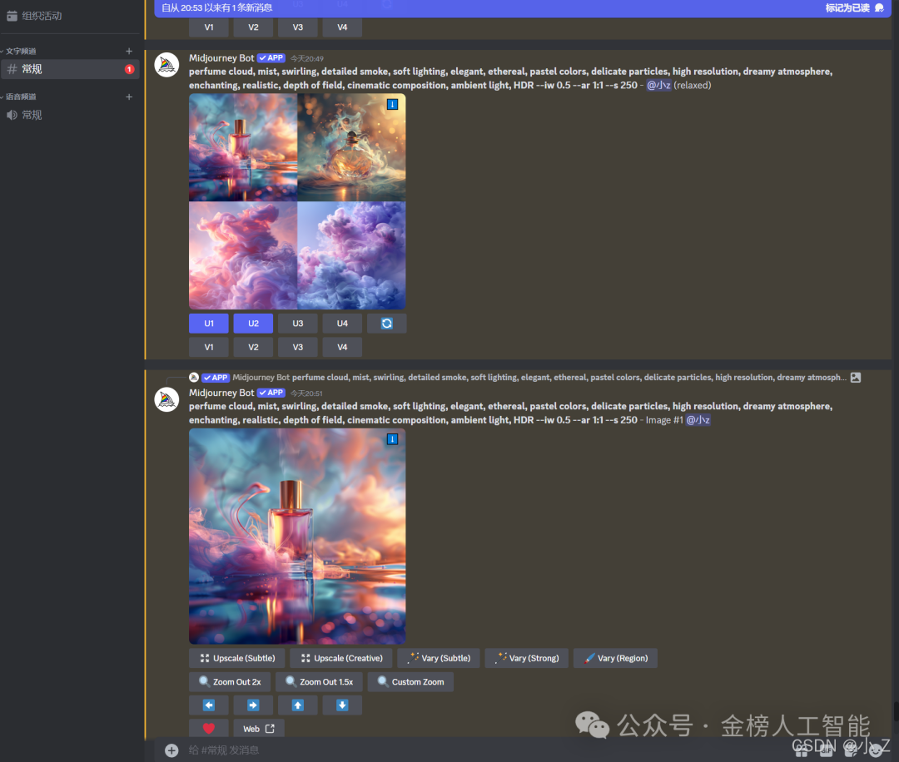
Task: Click Zoom Out 2x button
Action: click(x=230, y=682)
